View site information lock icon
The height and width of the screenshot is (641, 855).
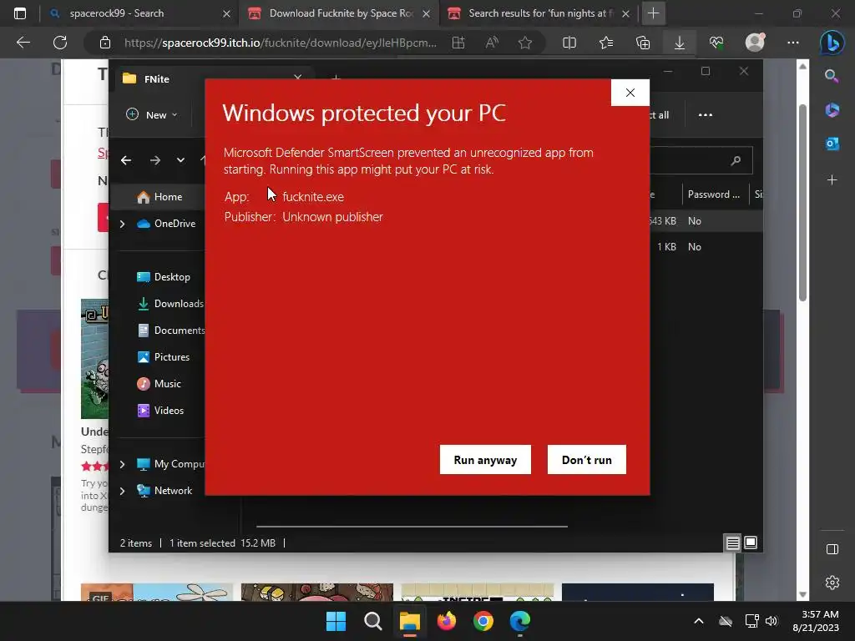coord(104,43)
